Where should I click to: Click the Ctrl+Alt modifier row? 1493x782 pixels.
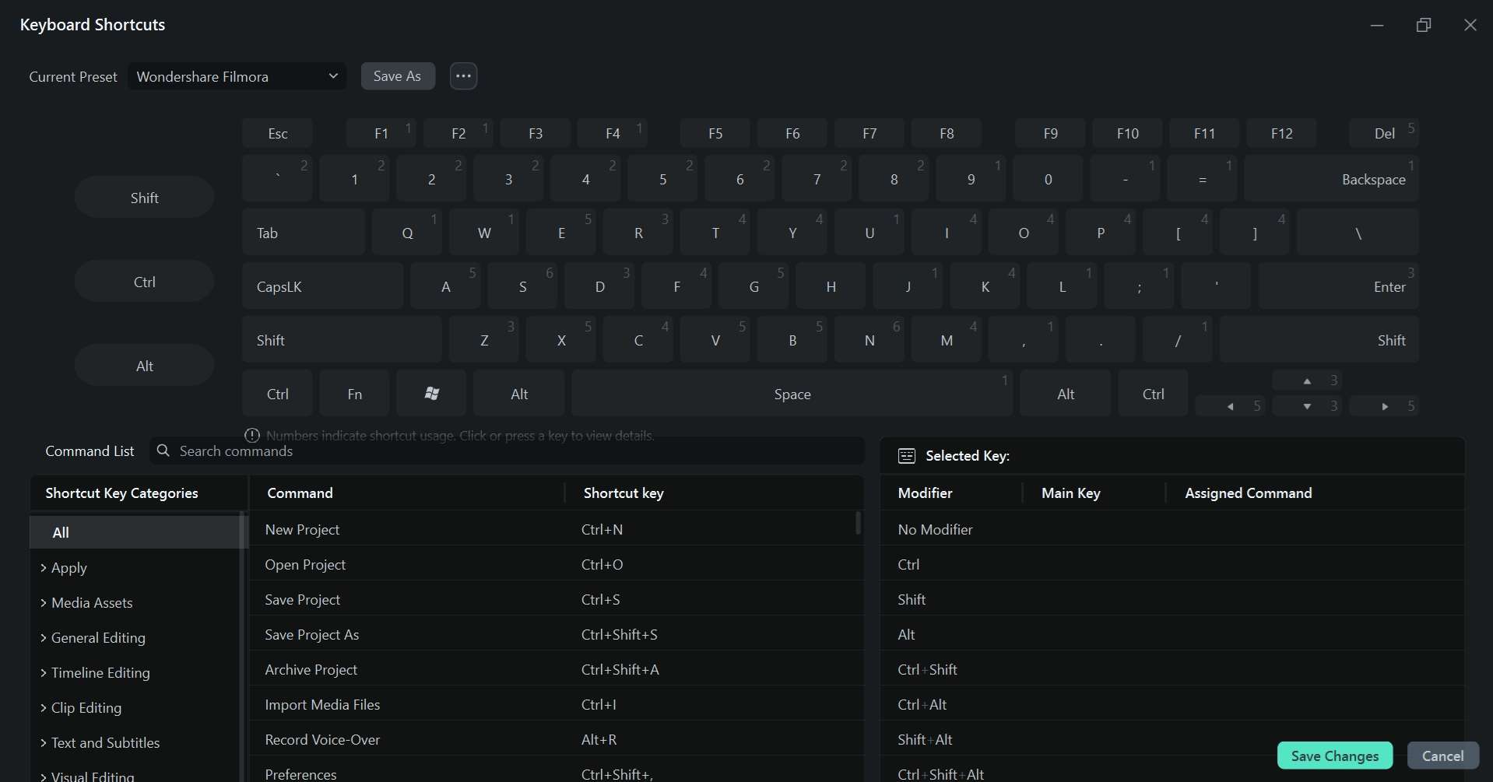pyautogui.click(x=1172, y=704)
